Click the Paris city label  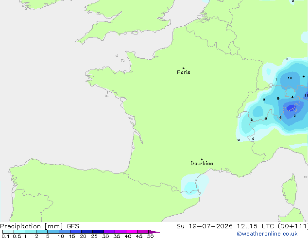pyautogui.click(x=184, y=72)
